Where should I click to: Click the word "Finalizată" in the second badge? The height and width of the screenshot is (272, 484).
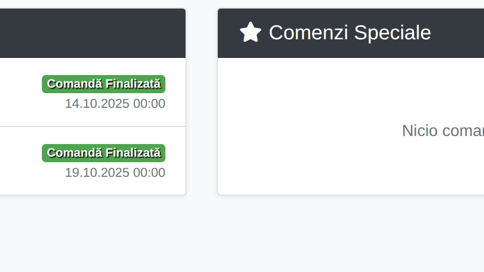pyautogui.click(x=134, y=153)
